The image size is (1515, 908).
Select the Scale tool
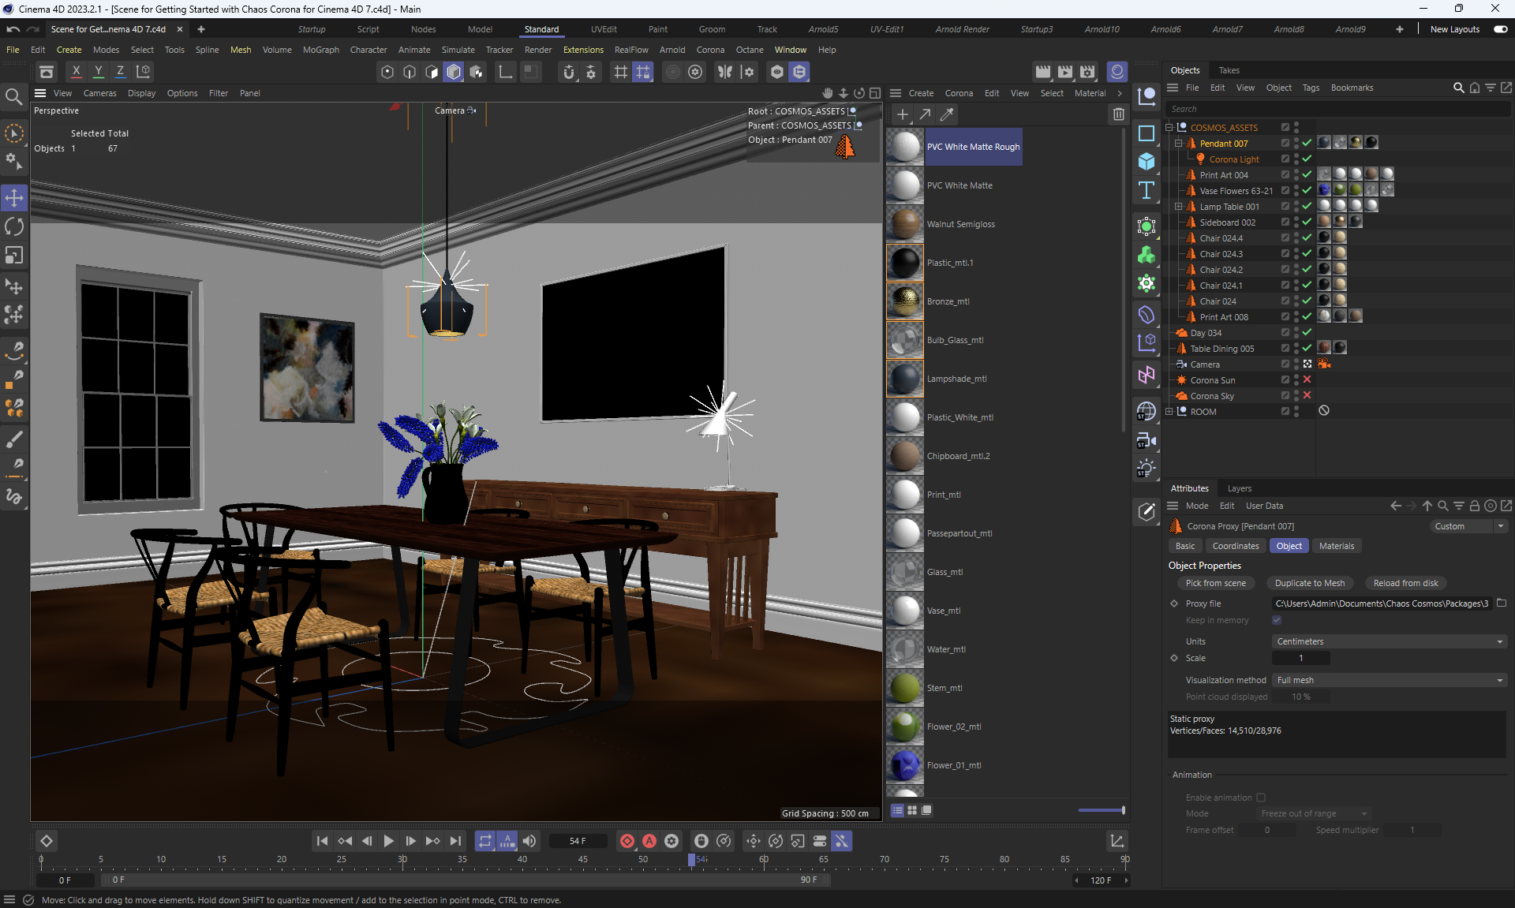[14, 256]
